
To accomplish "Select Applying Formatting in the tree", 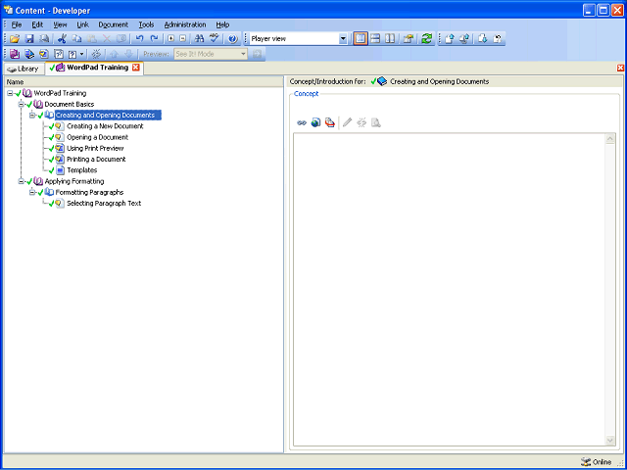I will pyautogui.click(x=74, y=181).
